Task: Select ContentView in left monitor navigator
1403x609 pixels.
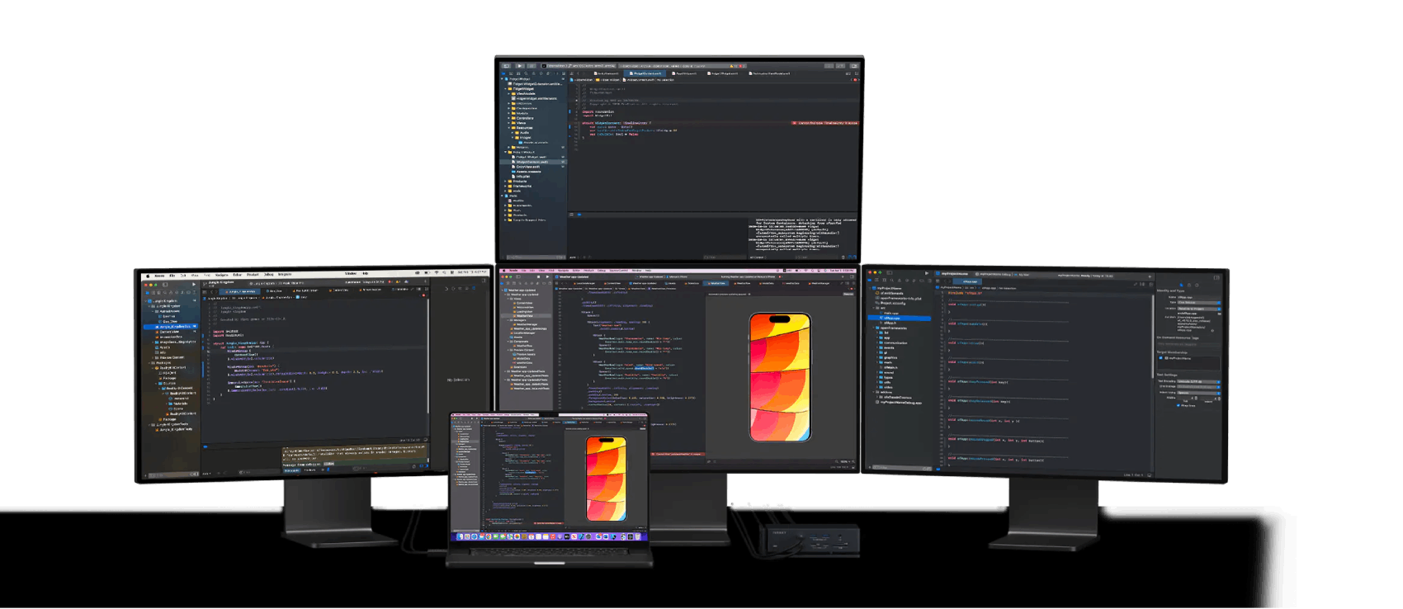Action: (x=169, y=332)
